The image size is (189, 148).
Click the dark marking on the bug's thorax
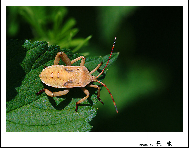point(68,70)
